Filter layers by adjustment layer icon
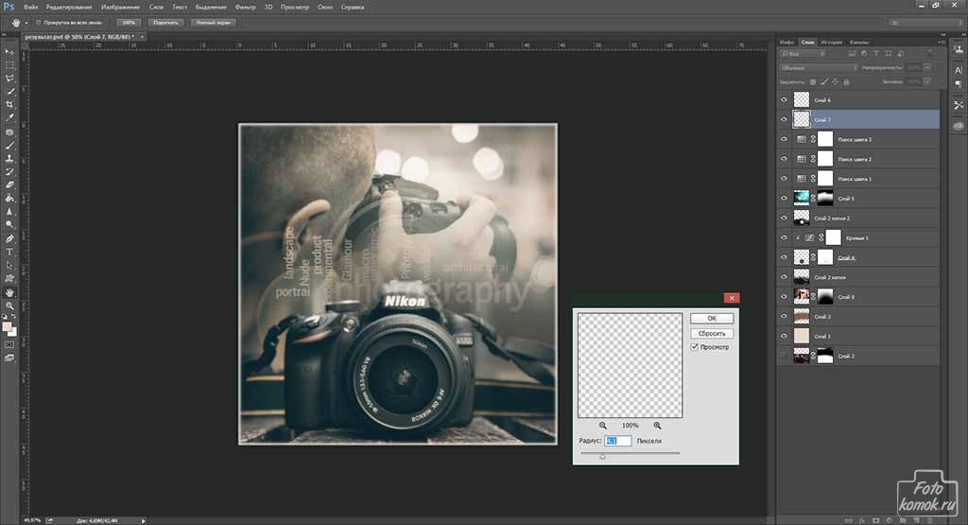Image resolution: width=968 pixels, height=525 pixels. [864, 54]
